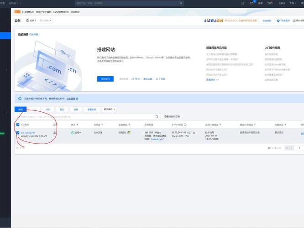Screen dimensions: 304x228
Task: Click the first-page arrow in the pagination
Action: tap(287, 148)
